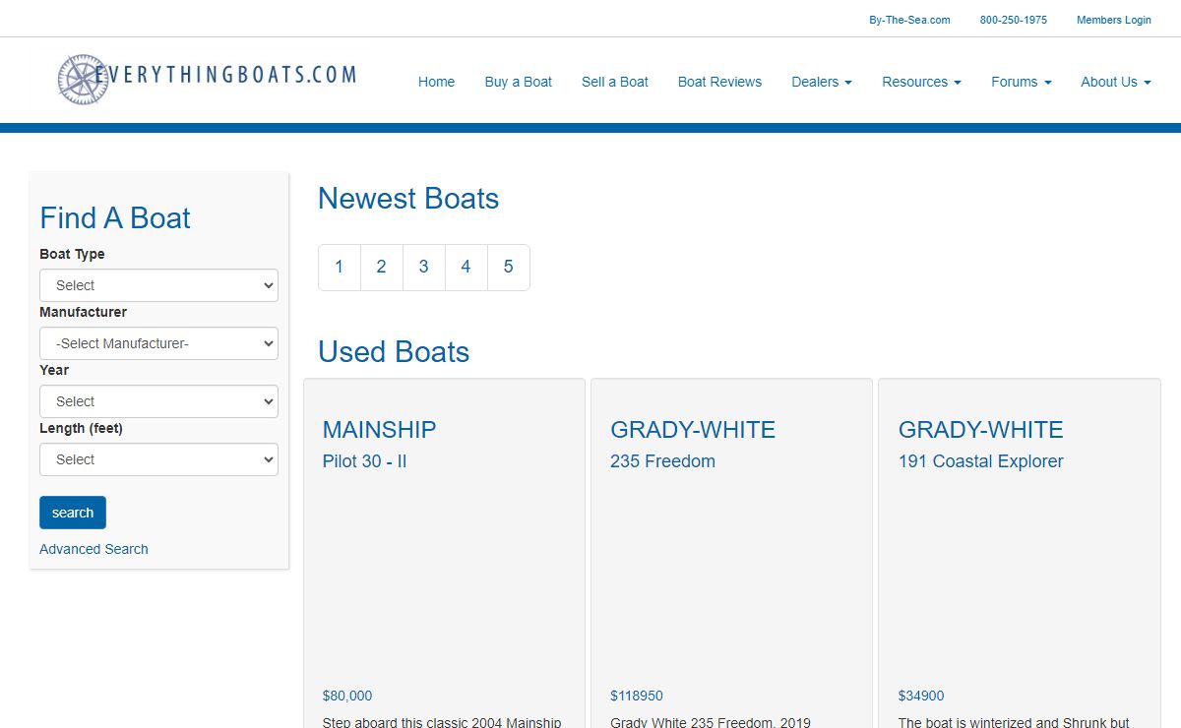Expand the Dealers dropdown menu
The image size is (1181, 728).
822,82
